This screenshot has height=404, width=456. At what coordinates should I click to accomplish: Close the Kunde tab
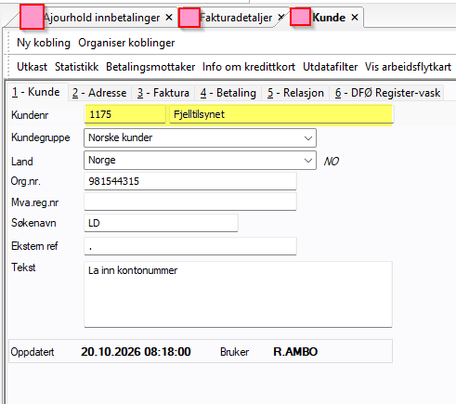[x=355, y=18]
